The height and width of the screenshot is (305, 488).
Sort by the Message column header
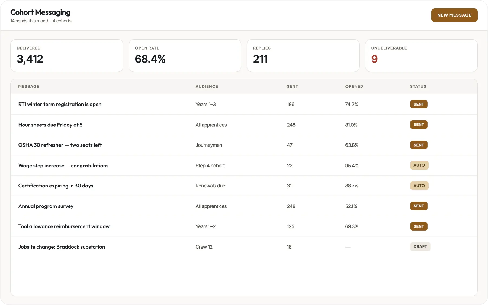point(29,86)
